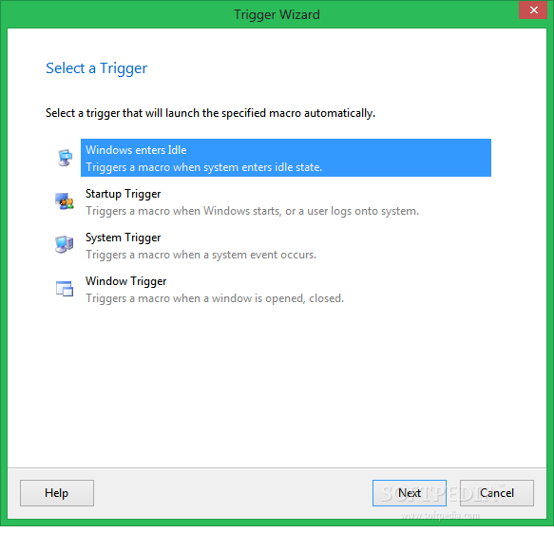Choose the 'Startup Trigger' title
Screen dimensions: 554x533
pos(123,194)
